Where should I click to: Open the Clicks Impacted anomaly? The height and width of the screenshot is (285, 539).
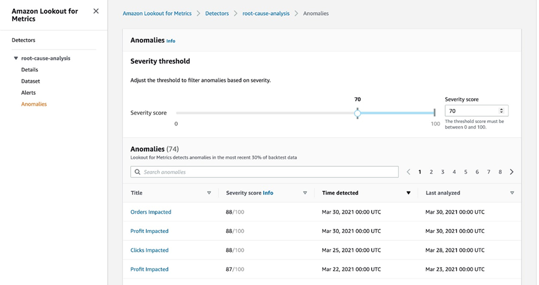click(x=149, y=250)
